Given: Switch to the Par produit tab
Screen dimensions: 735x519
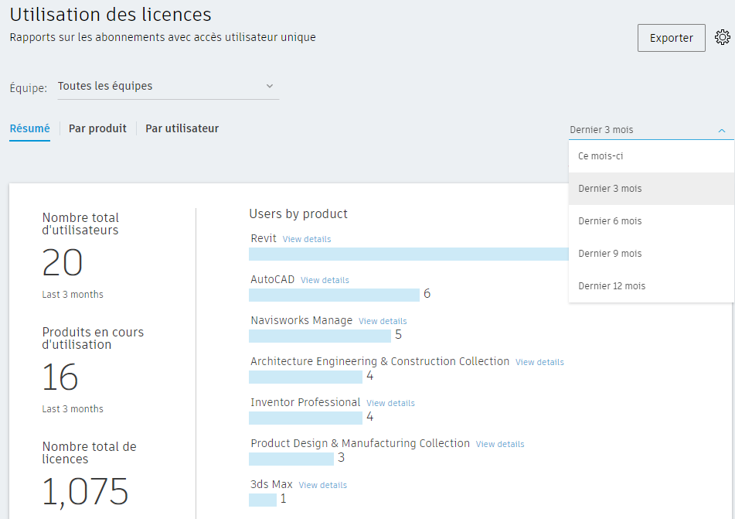Looking at the screenshot, I should point(97,128).
